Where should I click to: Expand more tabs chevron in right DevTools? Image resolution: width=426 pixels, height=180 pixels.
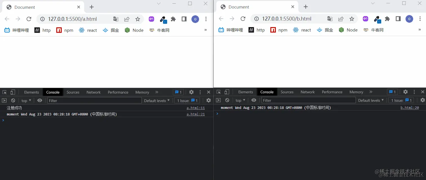(371, 92)
